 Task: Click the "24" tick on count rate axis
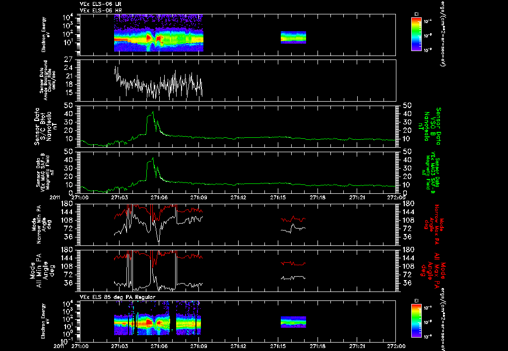[x=68, y=68]
